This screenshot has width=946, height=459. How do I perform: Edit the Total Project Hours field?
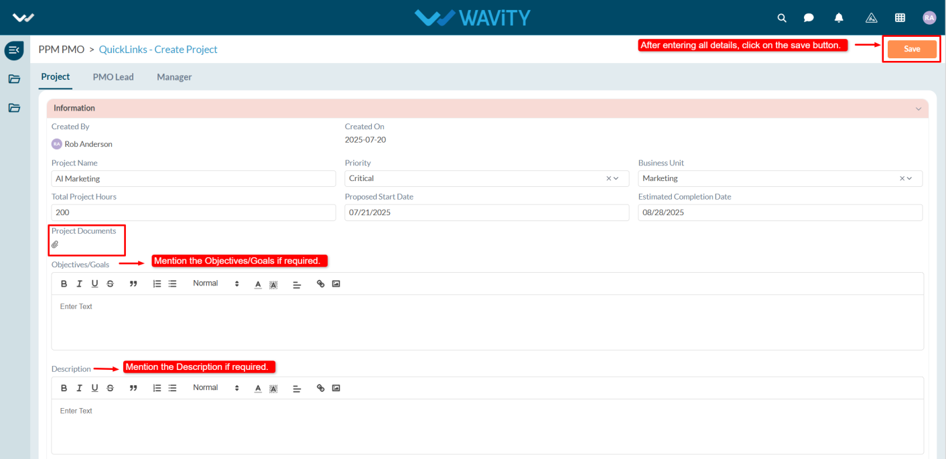click(x=194, y=212)
